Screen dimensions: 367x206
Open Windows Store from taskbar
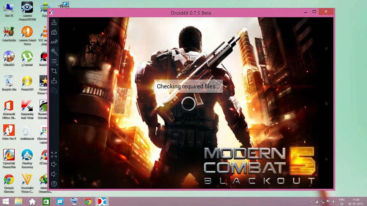(46, 202)
